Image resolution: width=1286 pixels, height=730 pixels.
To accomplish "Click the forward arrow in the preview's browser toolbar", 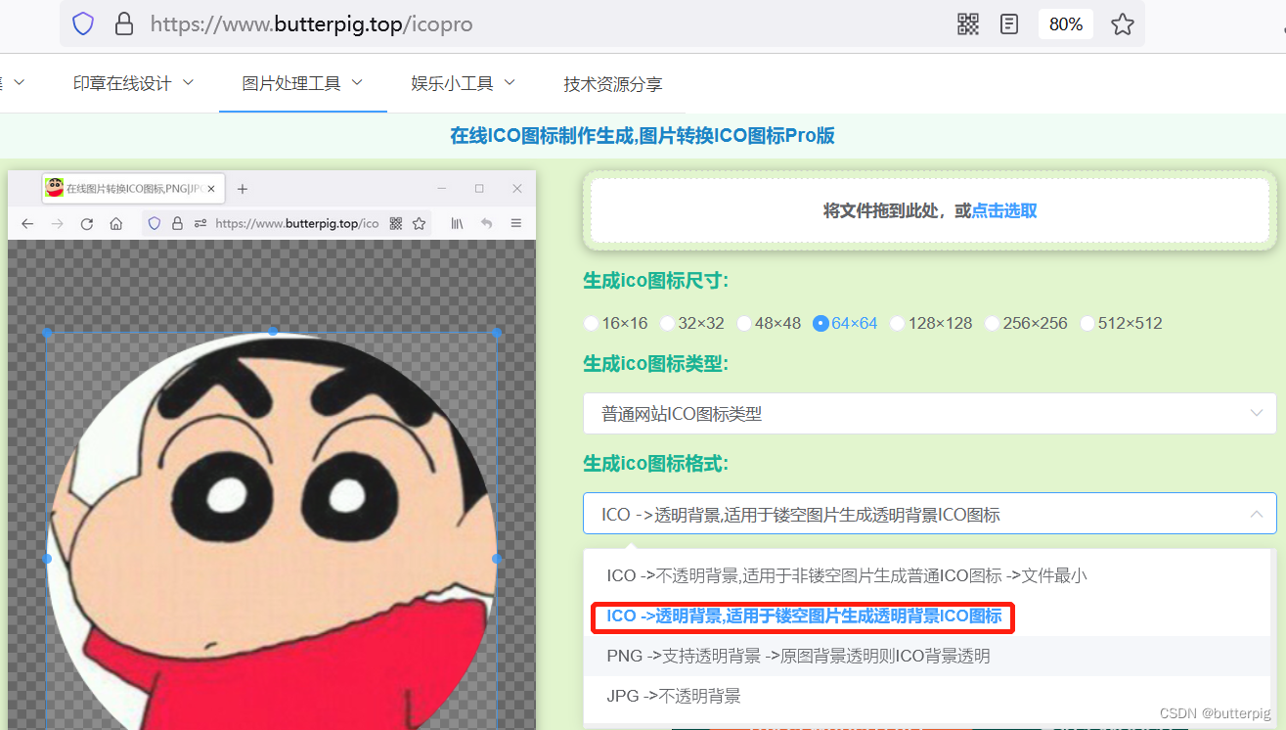I will tap(57, 224).
